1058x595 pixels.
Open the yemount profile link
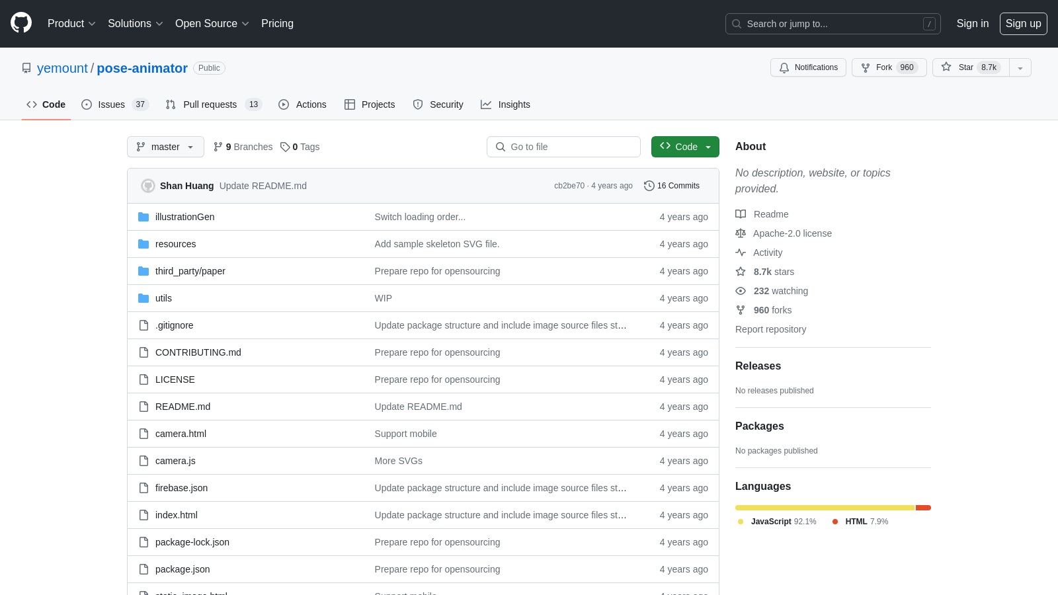click(x=62, y=68)
